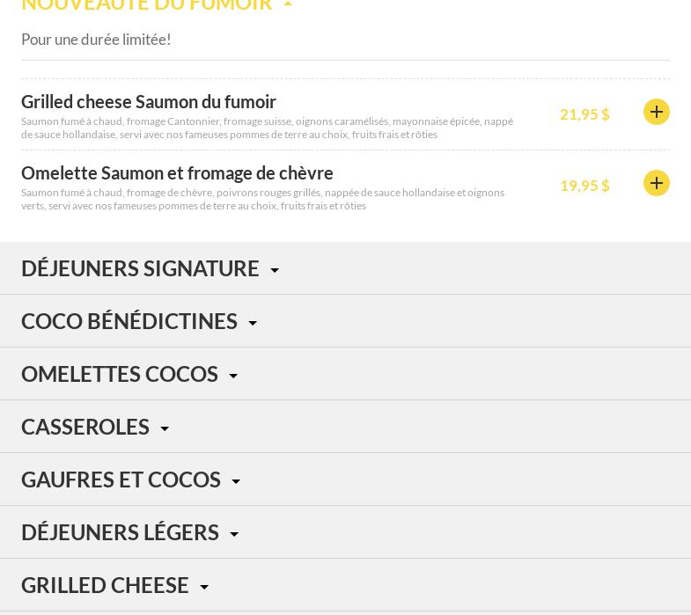Open the Gaufres et Cocos category heading
This screenshot has width=691, height=615.
pyautogui.click(x=121, y=480)
